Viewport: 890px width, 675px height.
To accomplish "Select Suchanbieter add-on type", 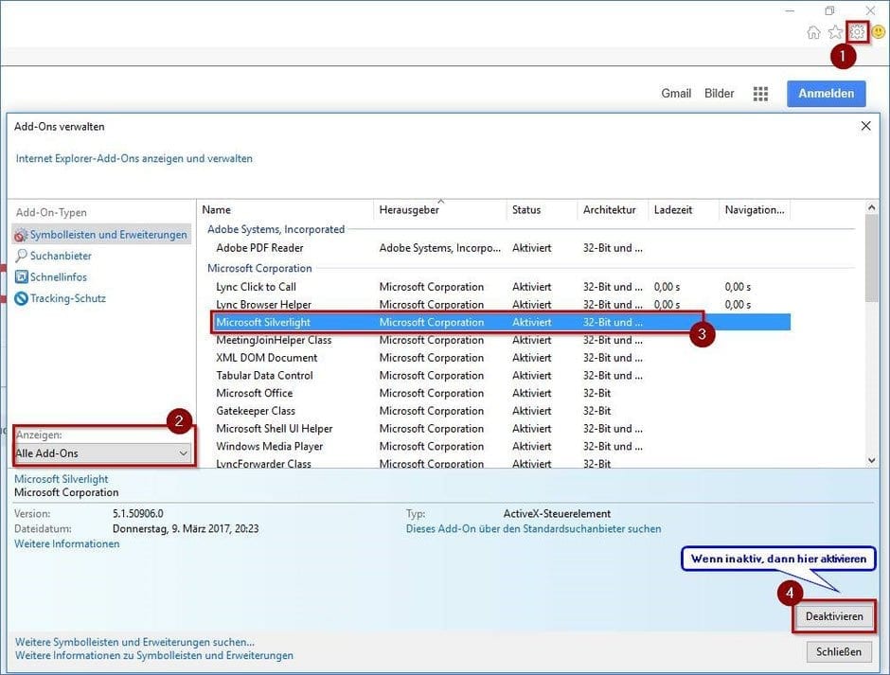I will coord(61,256).
